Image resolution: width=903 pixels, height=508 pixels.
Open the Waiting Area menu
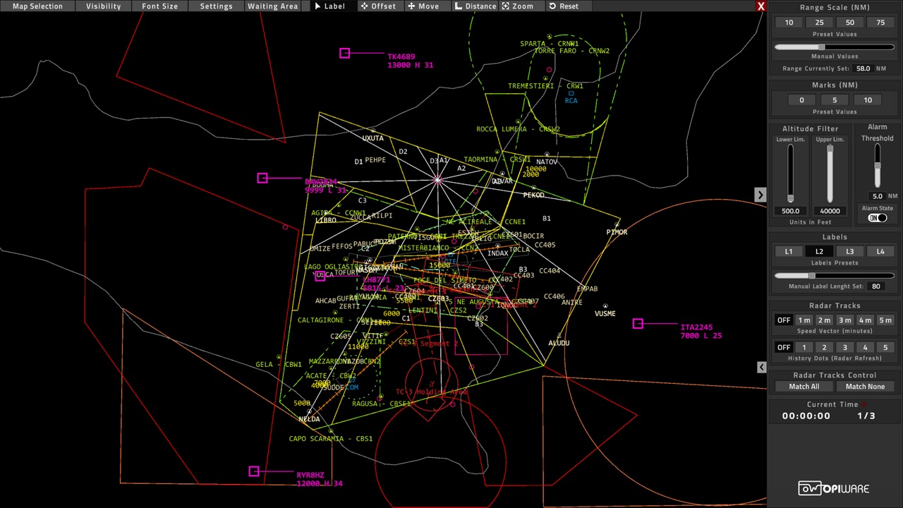[x=272, y=6]
